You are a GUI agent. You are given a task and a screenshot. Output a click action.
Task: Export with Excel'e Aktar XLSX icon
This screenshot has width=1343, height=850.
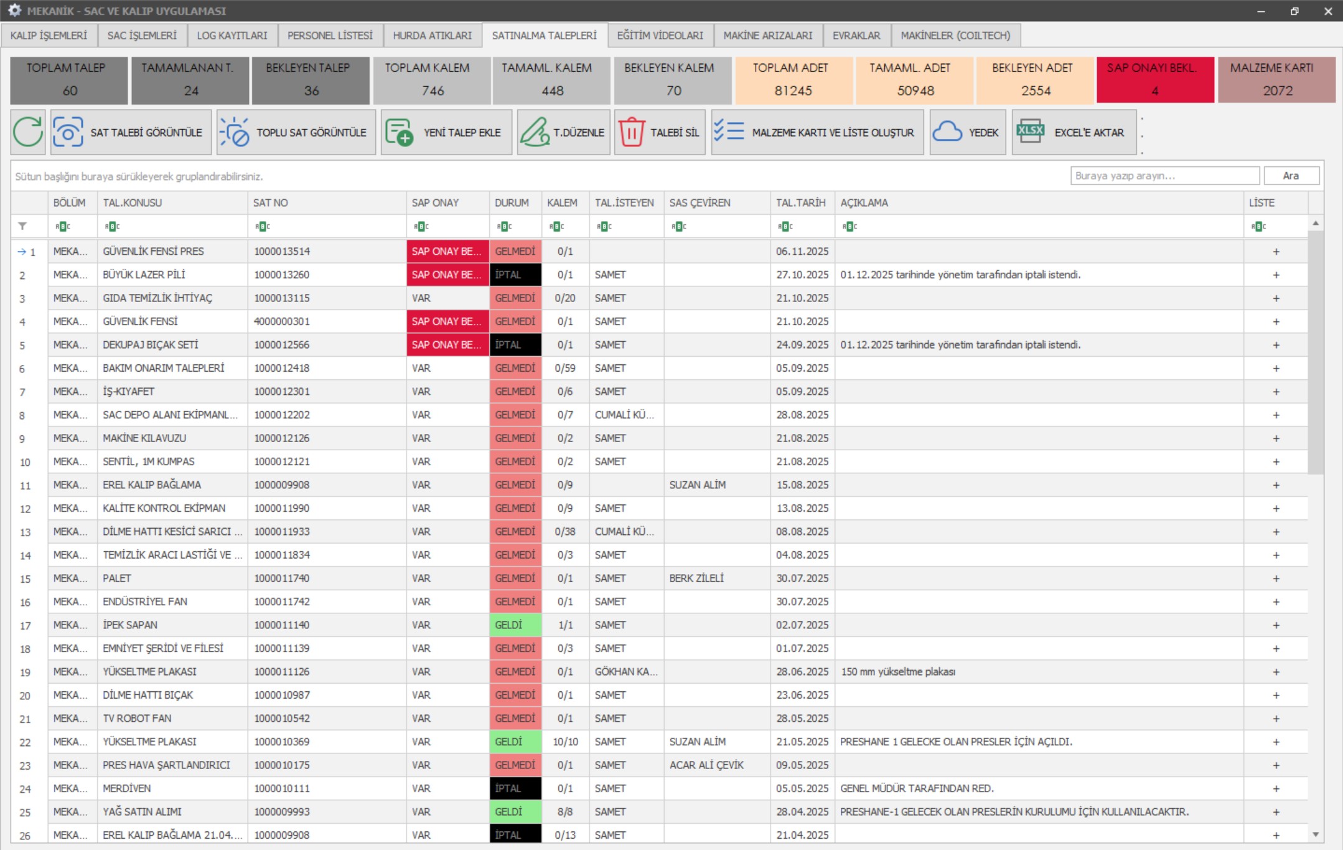tap(1030, 132)
